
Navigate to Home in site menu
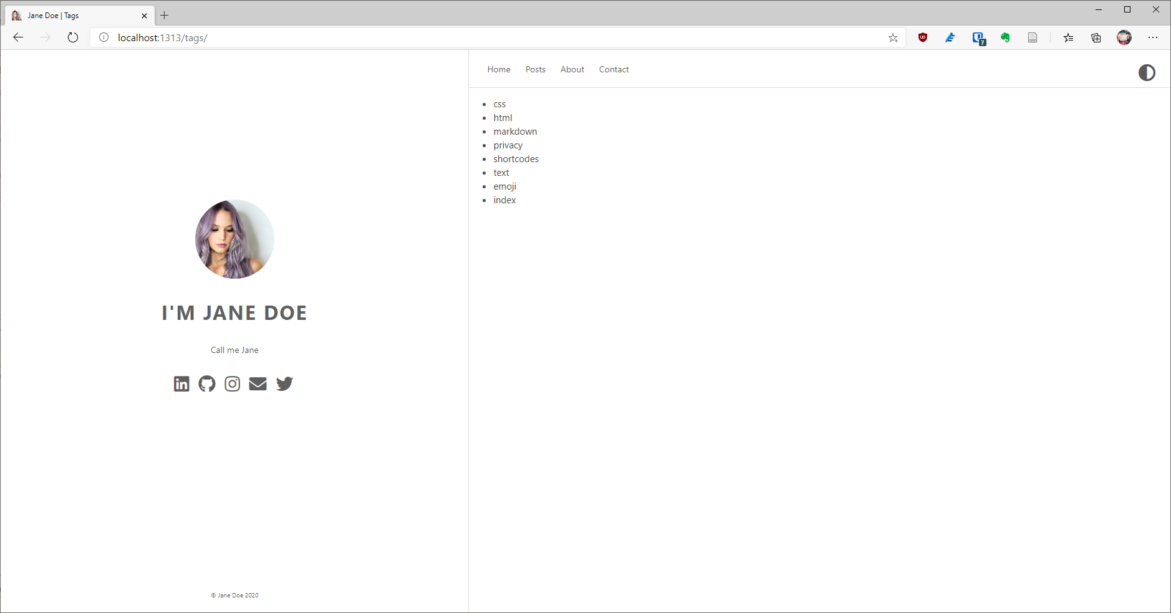pyautogui.click(x=499, y=69)
